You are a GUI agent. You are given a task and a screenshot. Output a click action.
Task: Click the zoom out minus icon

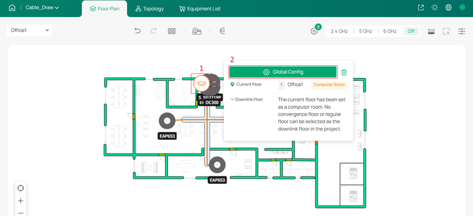pyautogui.click(x=20, y=213)
